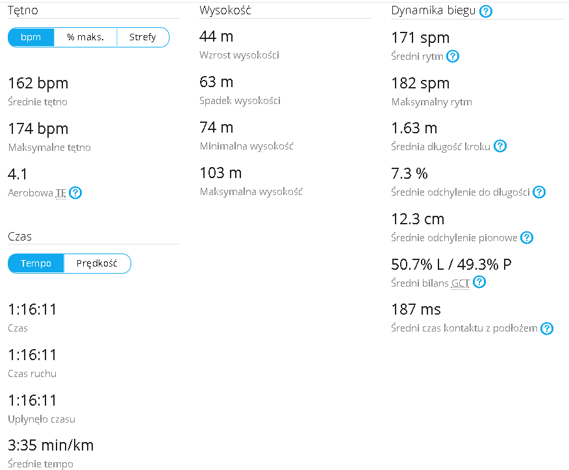Click the GCT abbreviation in Średni bilans
The width and height of the screenshot is (569, 470).
click(460, 283)
